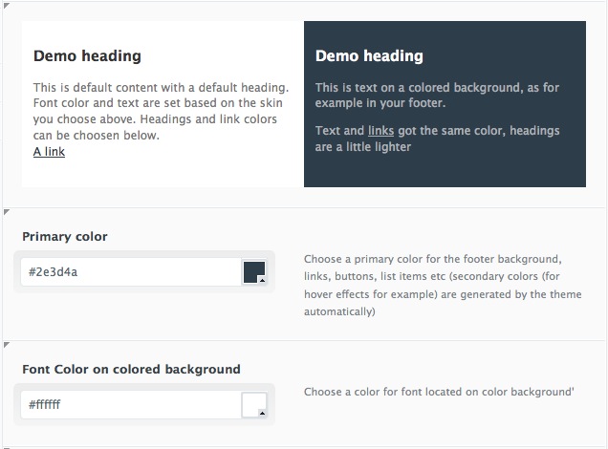Image resolution: width=608 pixels, height=449 pixels.
Task: Open the white Font Color swatch picker
Action: pyautogui.click(x=254, y=405)
